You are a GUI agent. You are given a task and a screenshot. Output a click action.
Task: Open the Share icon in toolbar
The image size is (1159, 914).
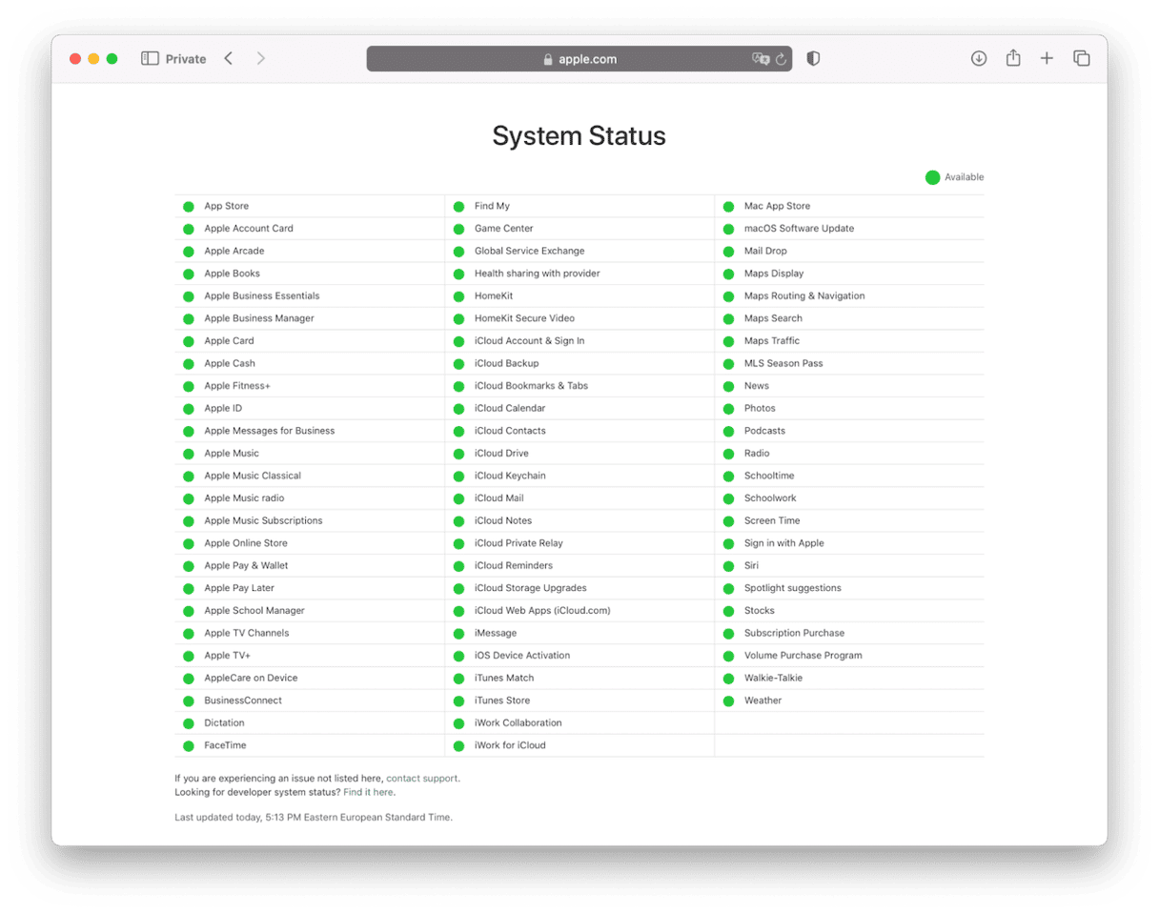1013,58
